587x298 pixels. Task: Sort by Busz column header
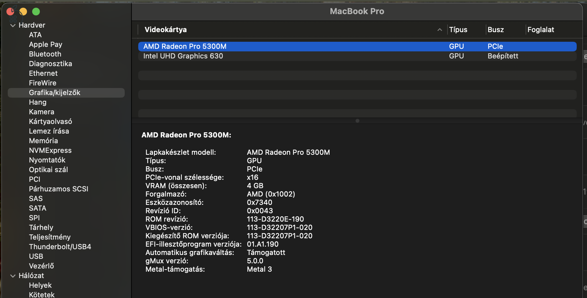pos(496,30)
